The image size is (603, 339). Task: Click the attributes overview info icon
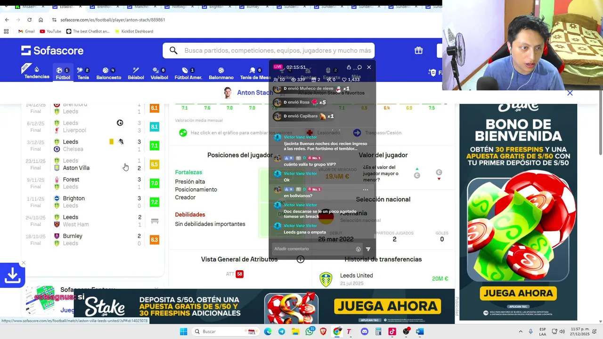pyautogui.click(x=301, y=259)
